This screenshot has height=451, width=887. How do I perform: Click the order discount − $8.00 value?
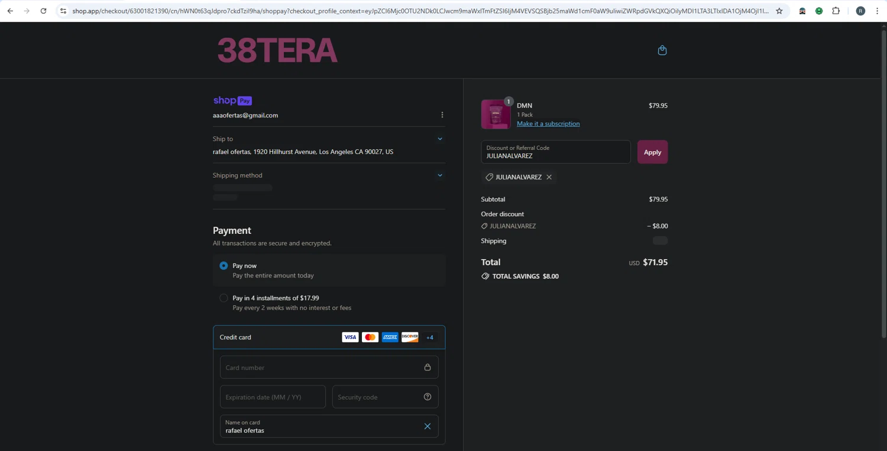(658, 226)
